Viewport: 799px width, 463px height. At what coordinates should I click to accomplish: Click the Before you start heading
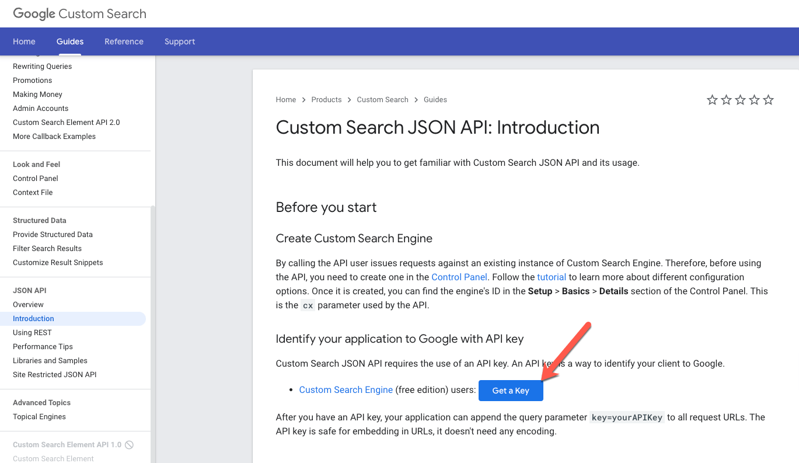tap(326, 207)
